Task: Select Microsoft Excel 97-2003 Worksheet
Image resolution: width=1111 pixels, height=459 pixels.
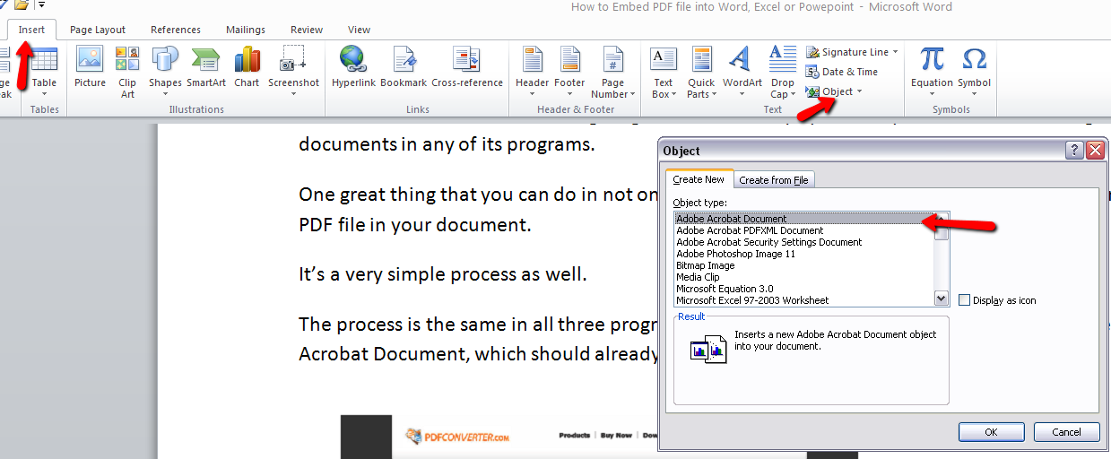Action: click(803, 300)
